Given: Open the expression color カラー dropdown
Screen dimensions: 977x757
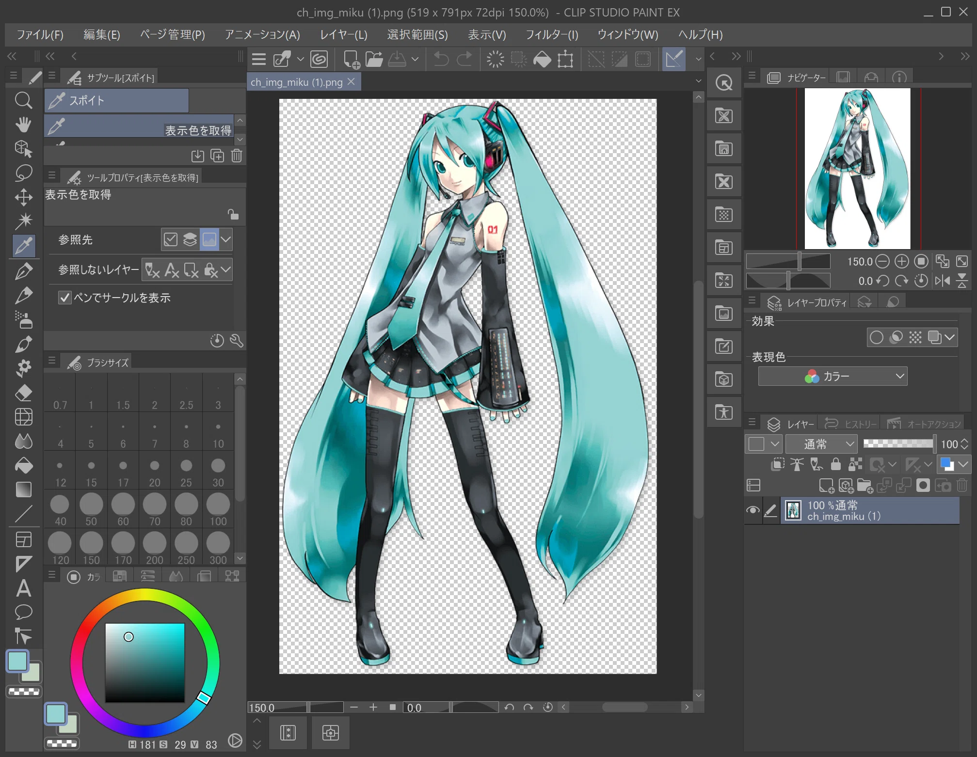Looking at the screenshot, I should [x=833, y=376].
